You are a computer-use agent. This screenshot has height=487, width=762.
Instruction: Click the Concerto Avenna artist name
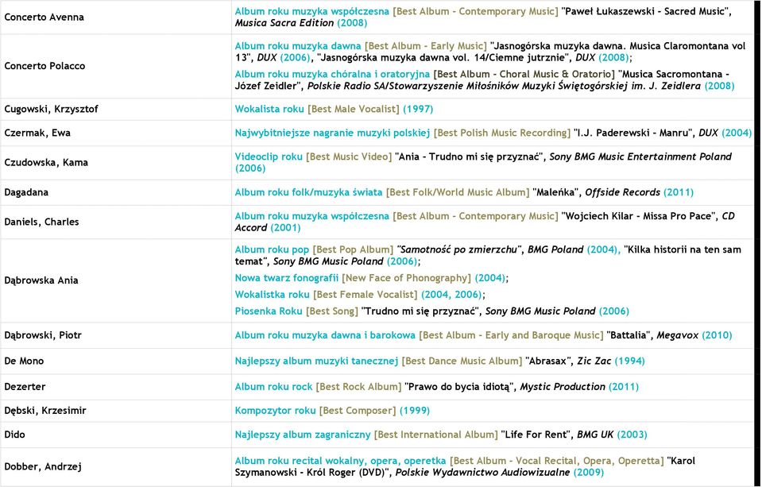tap(44, 17)
